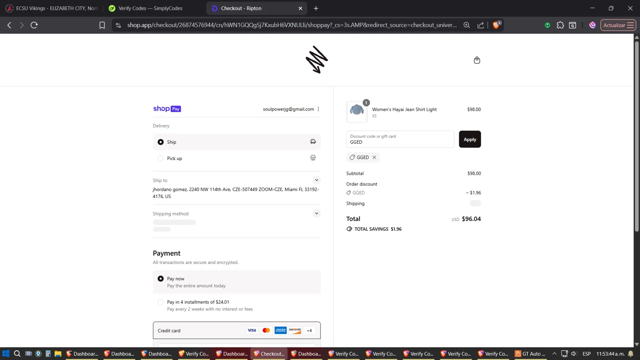The image size is (640, 360).
Task: Open the Checkout taskbar window
Action: (x=268, y=354)
